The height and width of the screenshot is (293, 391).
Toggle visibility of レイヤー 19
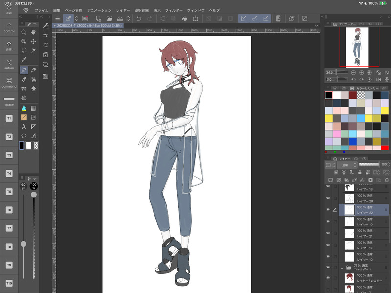(328, 221)
